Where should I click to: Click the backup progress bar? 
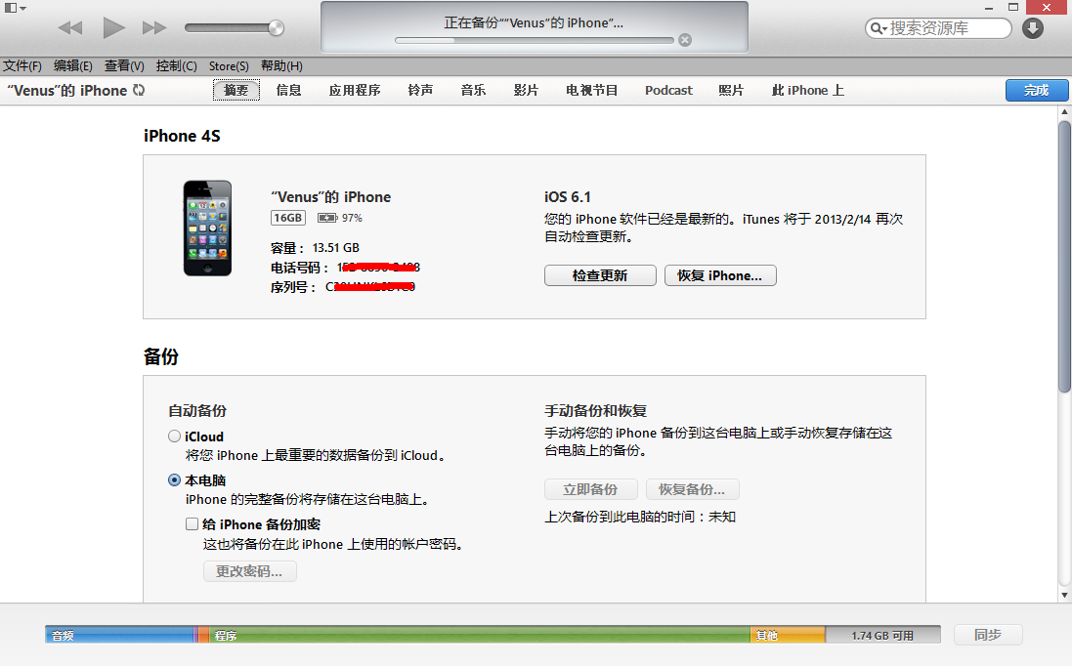(534, 40)
